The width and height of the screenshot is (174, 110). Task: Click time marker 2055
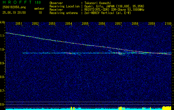tap(85, 23)
